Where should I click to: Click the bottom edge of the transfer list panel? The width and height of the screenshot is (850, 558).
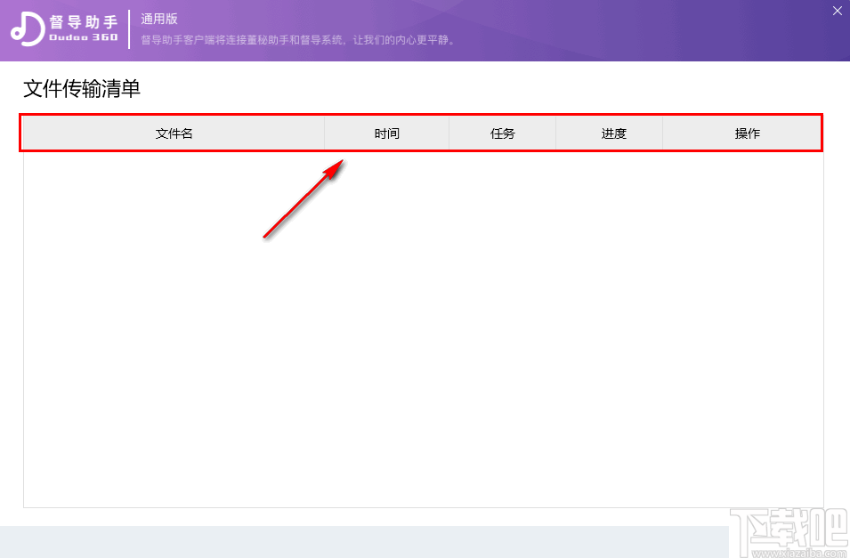423,505
